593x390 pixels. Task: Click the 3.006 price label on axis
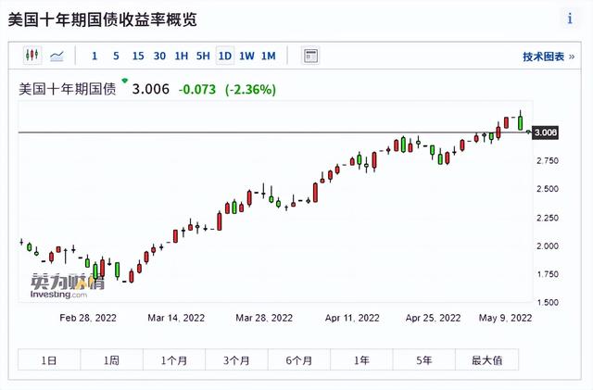tap(547, 132)
